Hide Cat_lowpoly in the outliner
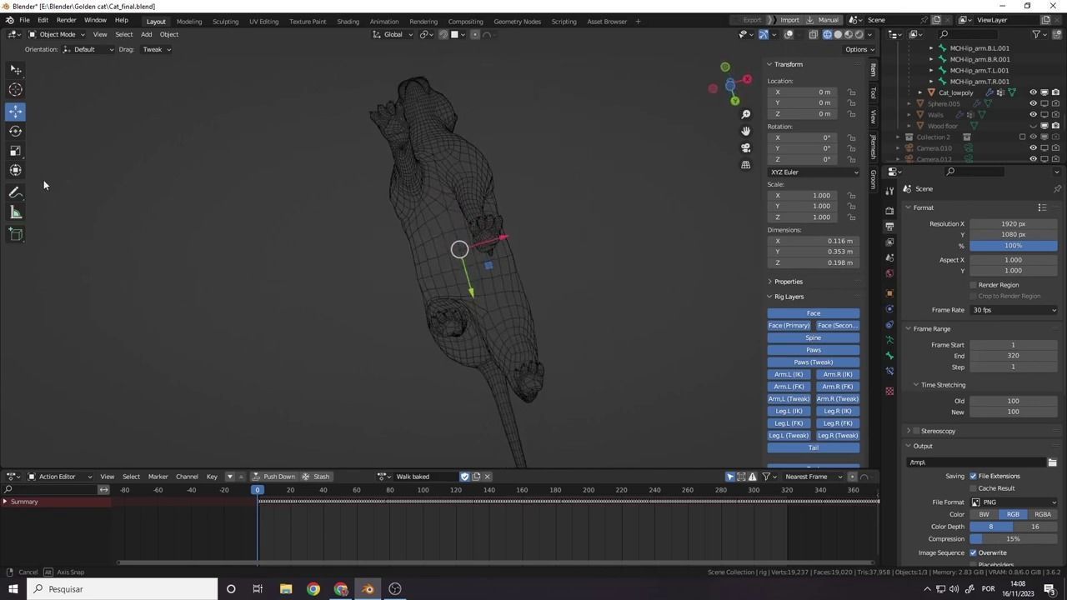1067x600 pixels. (1034, 92)
